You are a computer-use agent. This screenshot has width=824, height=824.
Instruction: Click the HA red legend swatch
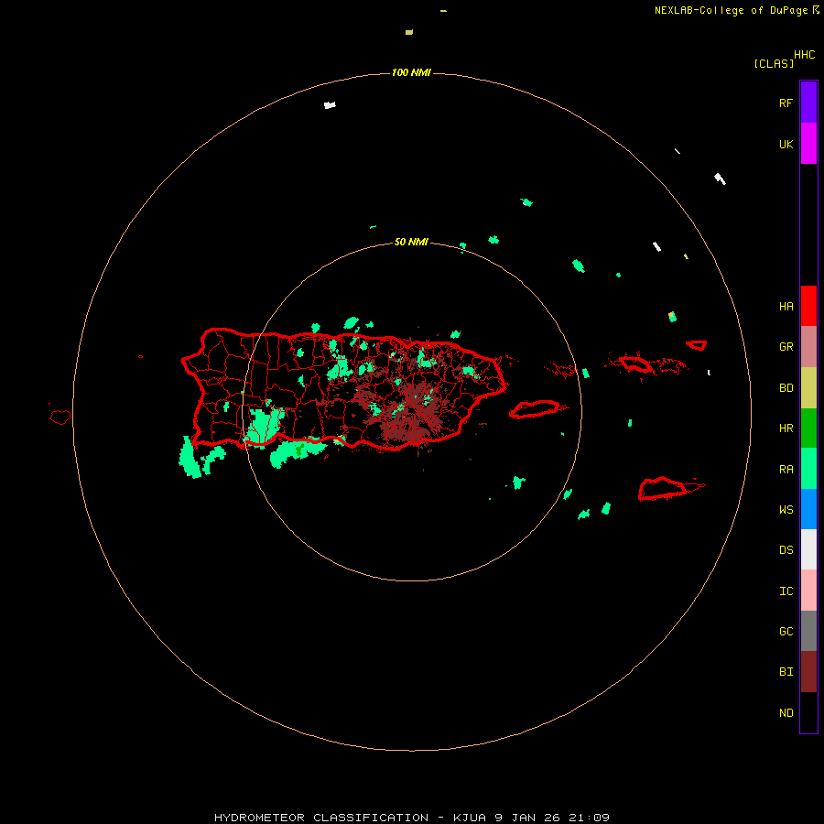click(808, 306)
